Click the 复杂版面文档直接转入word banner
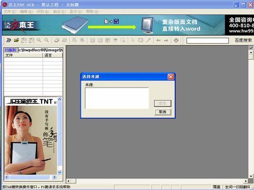Screen dimensions: 254x190 pos(181,25)
